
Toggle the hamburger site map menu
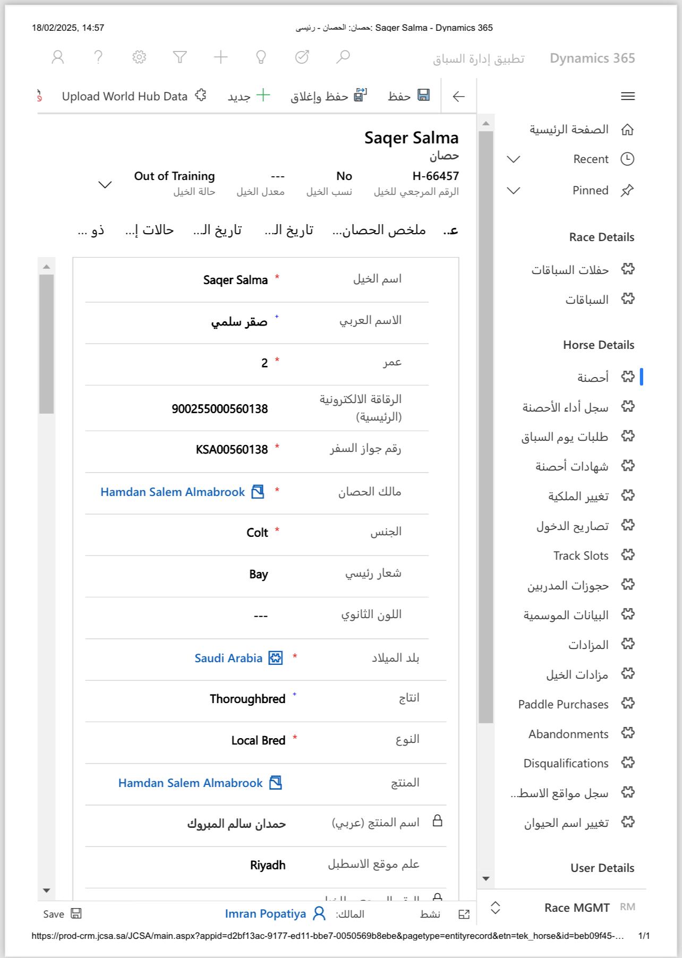(628, 96)
